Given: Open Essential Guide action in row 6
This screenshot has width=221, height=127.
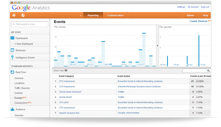Looking at the screenshot, I should pos(140,108).
